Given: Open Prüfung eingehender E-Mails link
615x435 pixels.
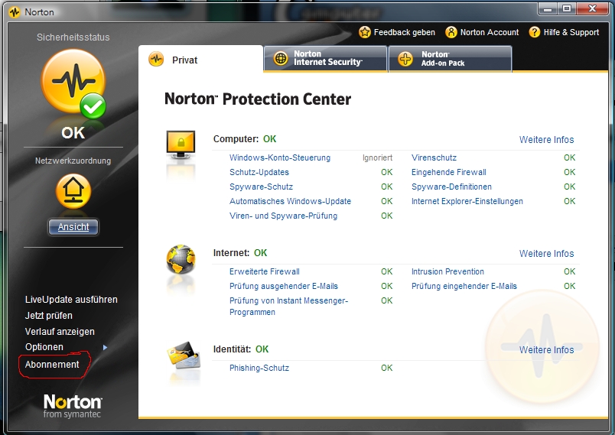Looking at the screenshot, I should click(464, 286).
